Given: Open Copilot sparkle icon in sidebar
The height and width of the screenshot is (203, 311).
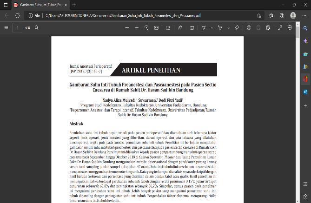Looking at the screenshot, I should coord(305,41).
